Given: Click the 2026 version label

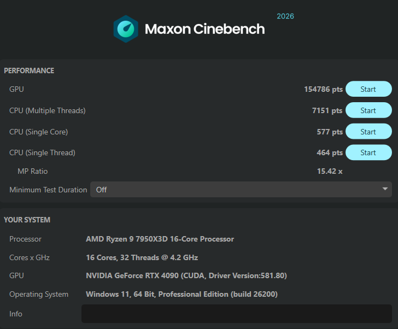Looking at the screenshot, I should point(285,16).
